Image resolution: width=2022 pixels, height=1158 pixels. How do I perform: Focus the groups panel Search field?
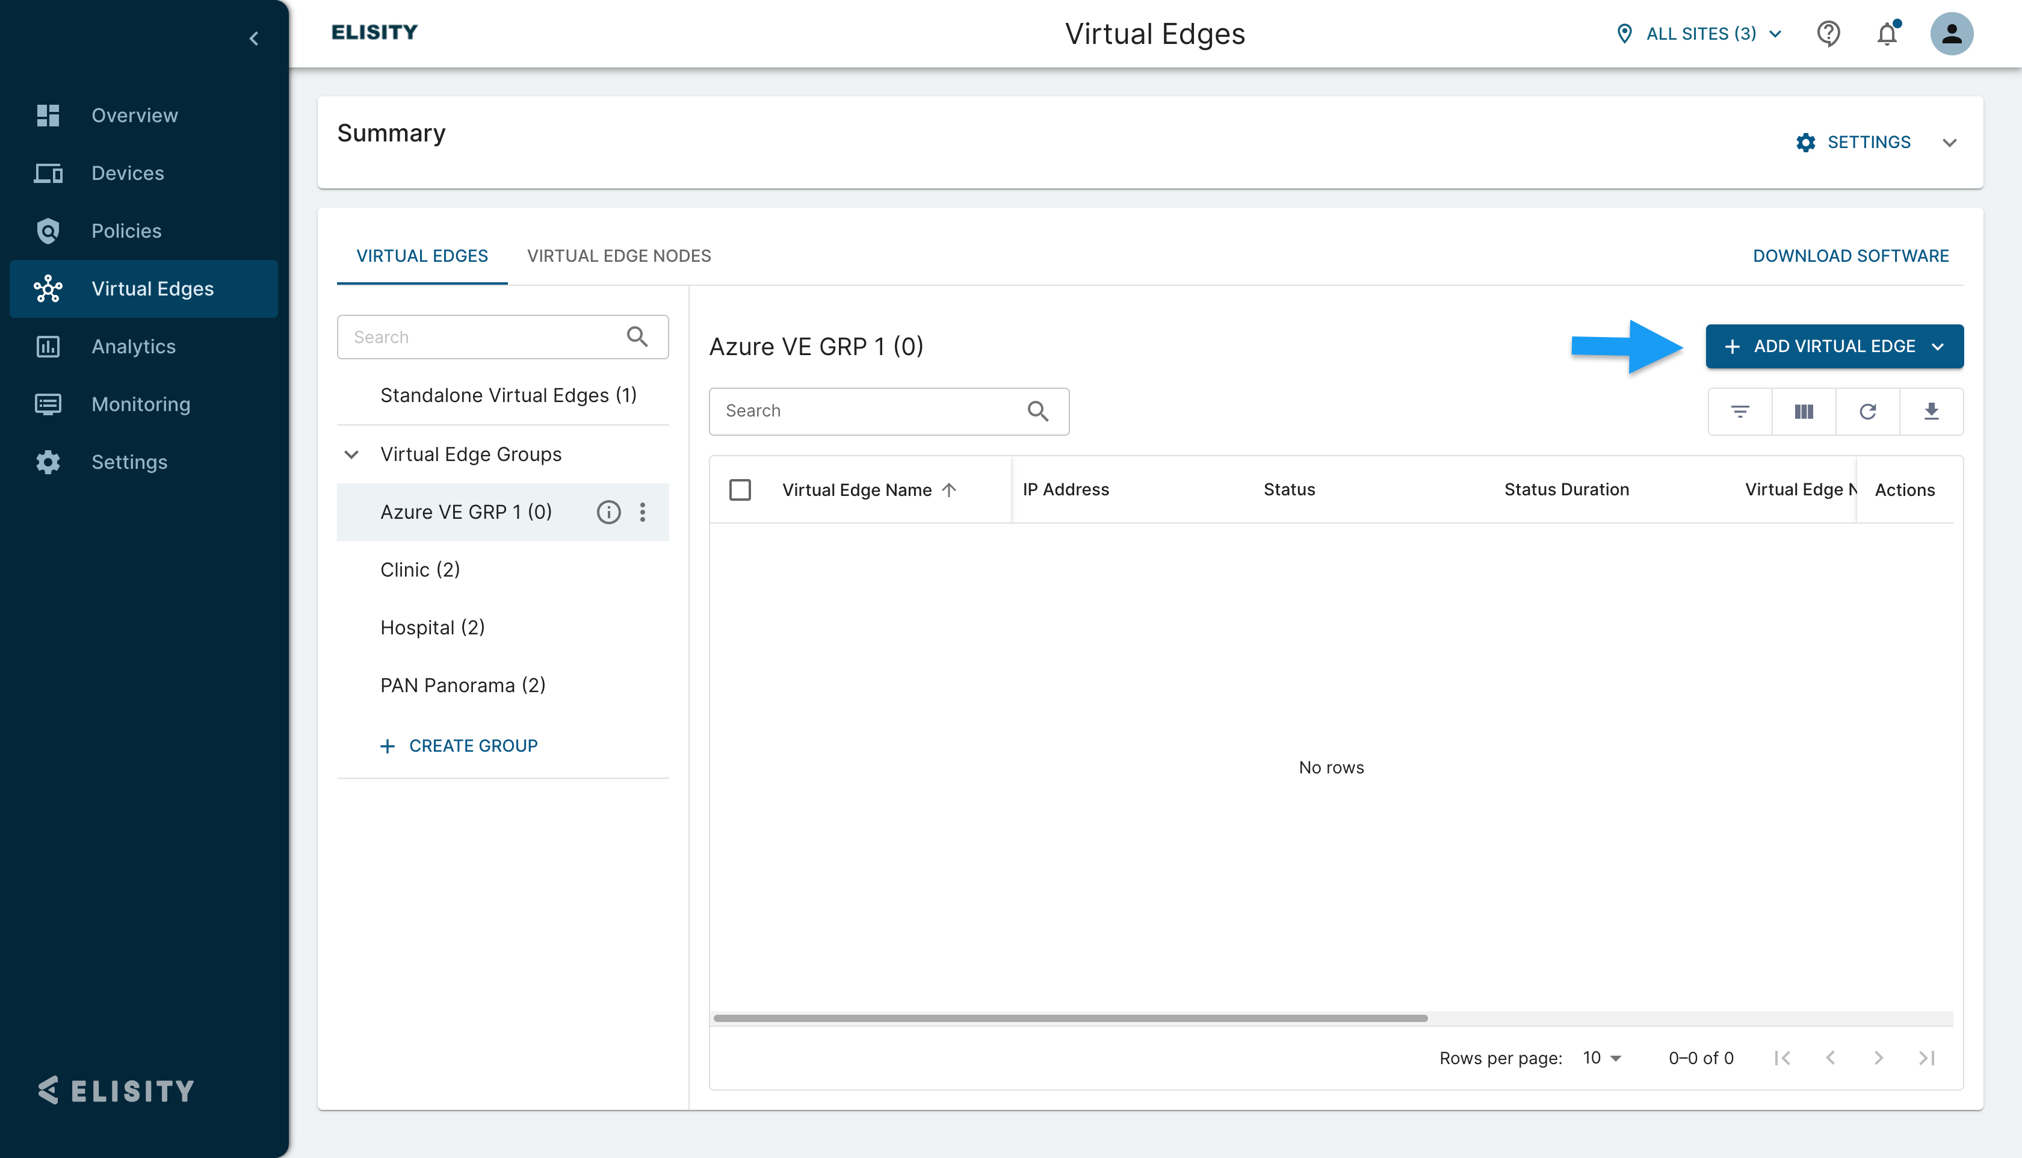coord(502,337)
